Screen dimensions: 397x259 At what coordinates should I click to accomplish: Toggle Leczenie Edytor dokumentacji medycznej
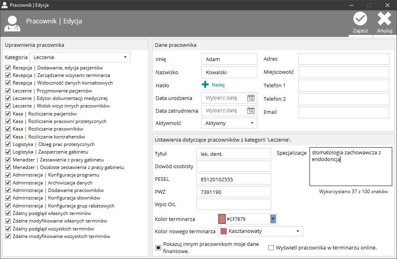[8, 98]
